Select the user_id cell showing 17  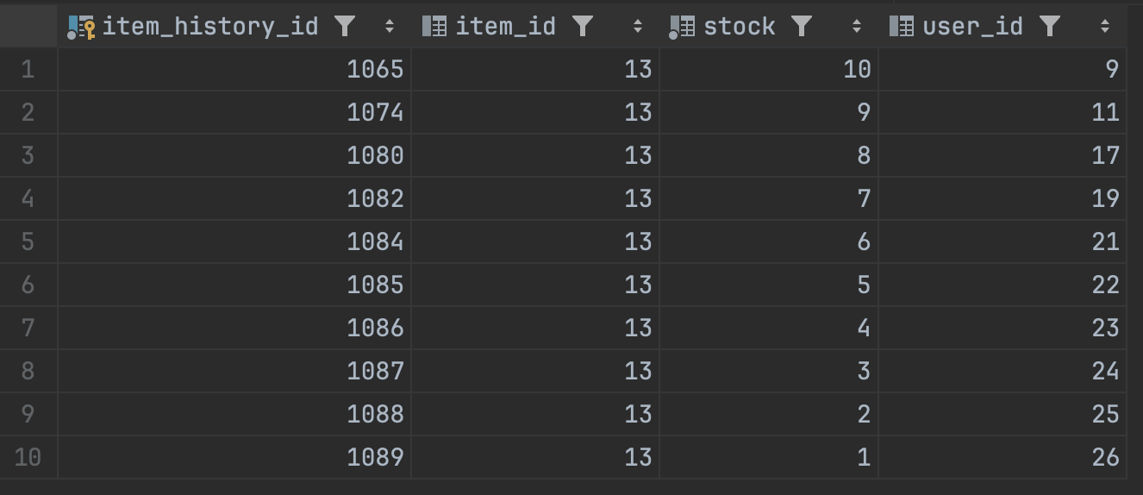pos(1002,155)
